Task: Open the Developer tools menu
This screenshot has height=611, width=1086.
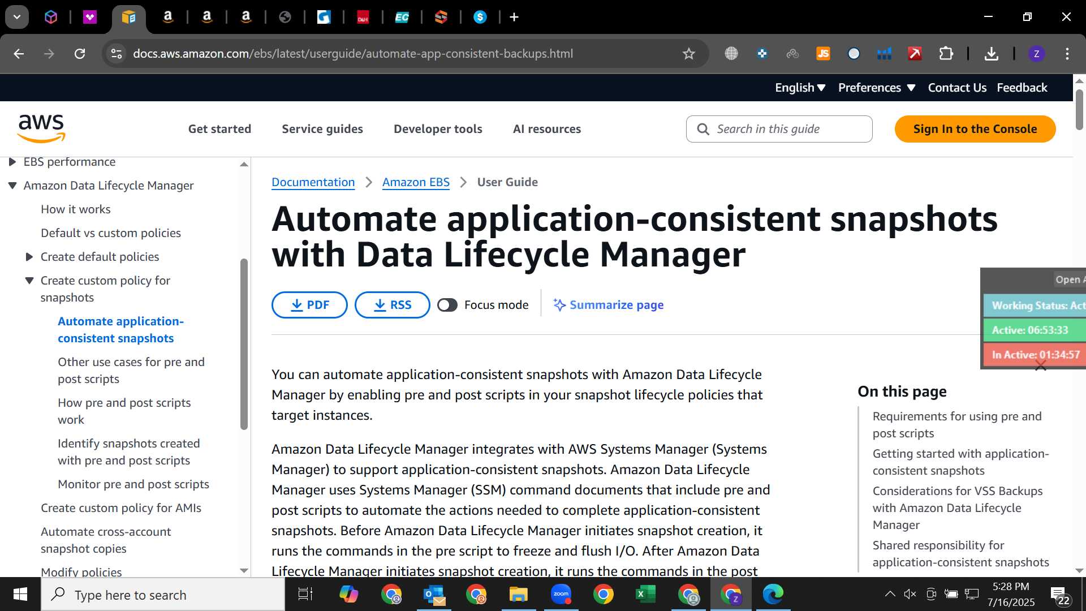Action: (x=438, y=129)
